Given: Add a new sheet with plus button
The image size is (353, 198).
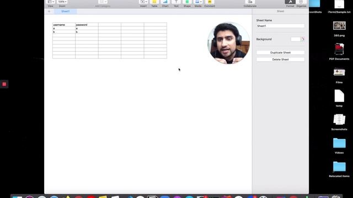Looking at the screenshot, I should tap(49, 11).
